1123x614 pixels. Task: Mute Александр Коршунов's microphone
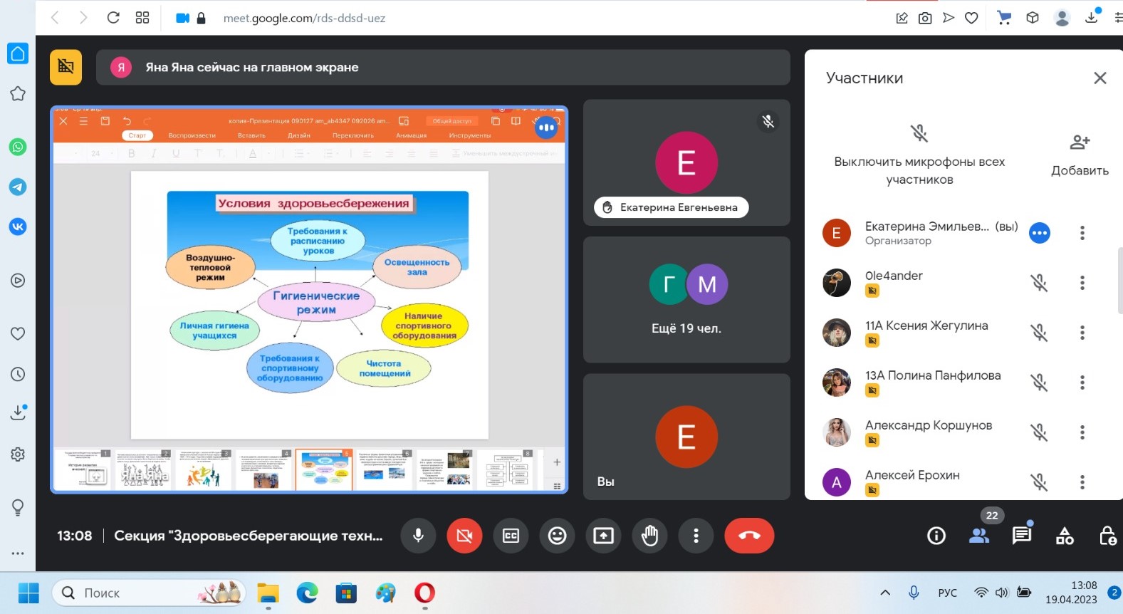tap(1040, 432)
